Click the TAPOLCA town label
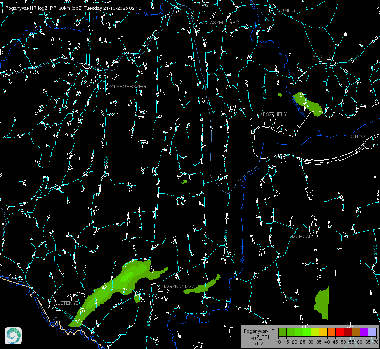 click(x=321, y=57)
